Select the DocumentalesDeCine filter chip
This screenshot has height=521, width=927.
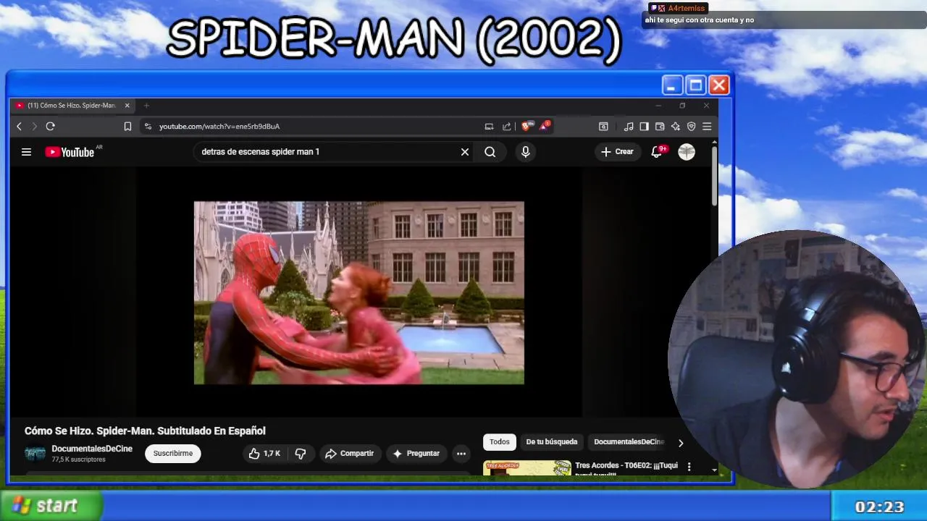pyautogui.click(x=629, y=441)
